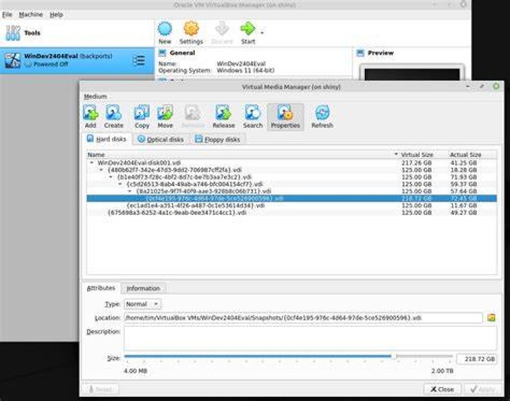Switch to the Information tab

point(143,289)
